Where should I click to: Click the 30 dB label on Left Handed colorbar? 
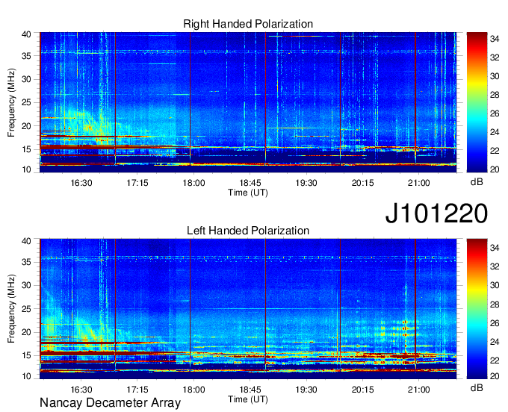pos(495,285)
